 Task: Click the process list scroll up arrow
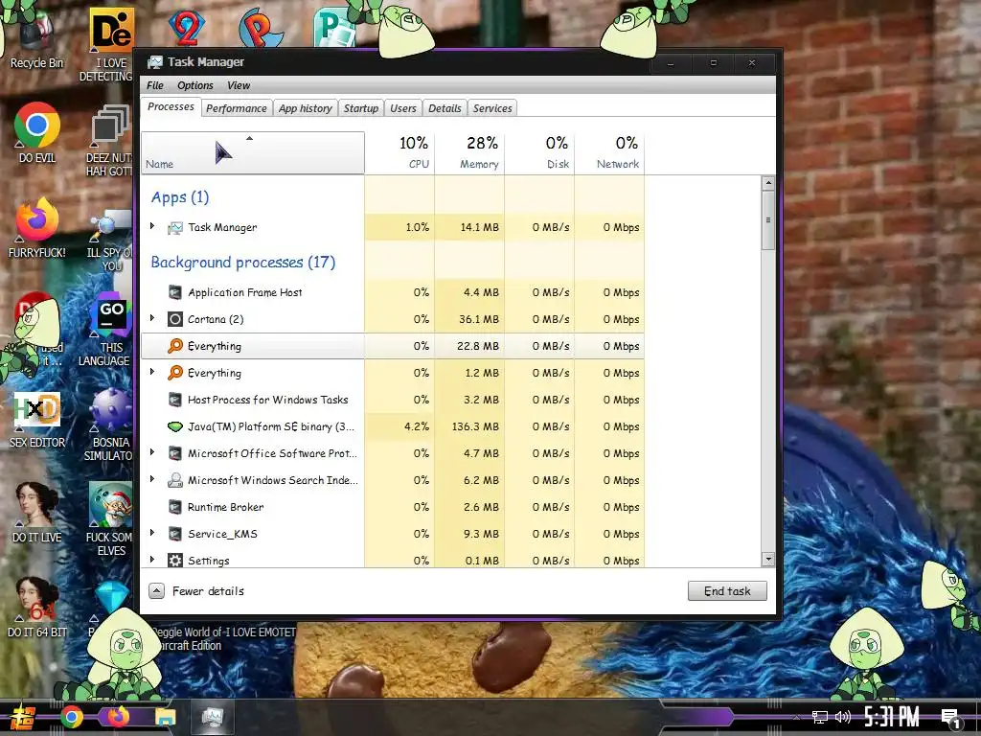pos(768,183)
